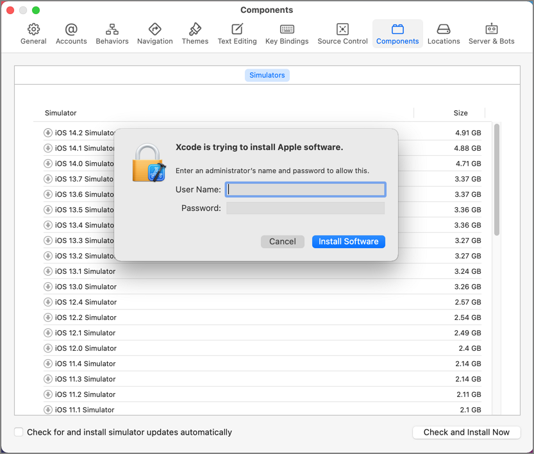Open Key Bindings keyboard icon

coord(287,29)
